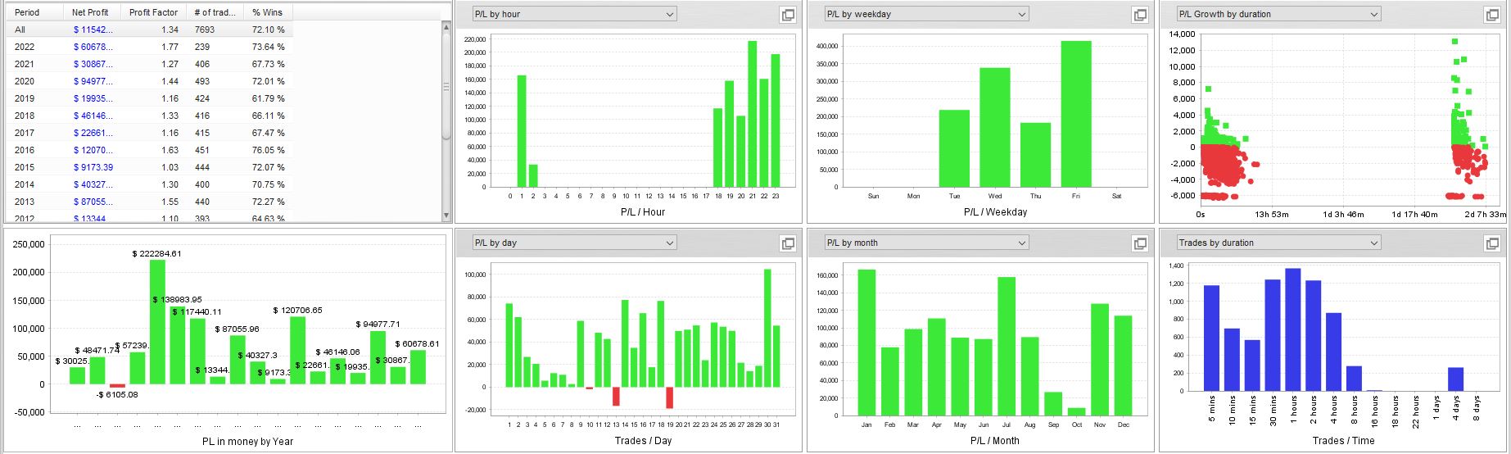The image size is (1511, 454).
Task: Open the P/L by weekday dropdown
Action: [927, 14]
